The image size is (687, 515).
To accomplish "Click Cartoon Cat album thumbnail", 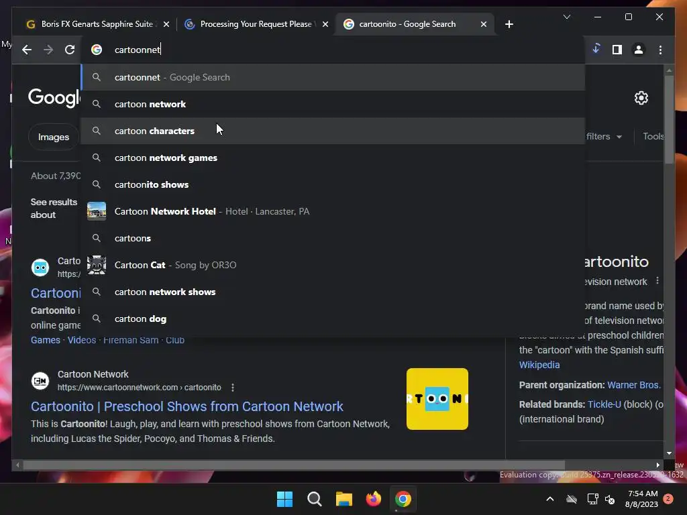I will 97,265.
